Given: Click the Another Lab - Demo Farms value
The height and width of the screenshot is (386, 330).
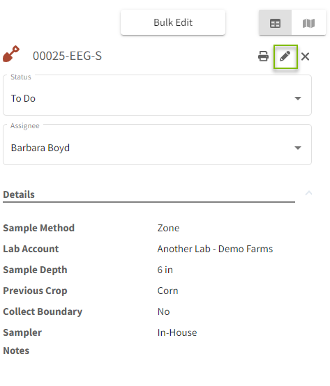Looking at the screenshot, I should pyautogui.click(x=215, y=249).
